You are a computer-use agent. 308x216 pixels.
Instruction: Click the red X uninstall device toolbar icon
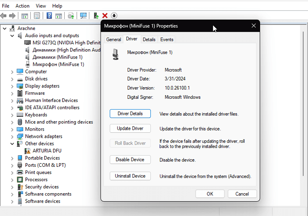pos(105,16)
